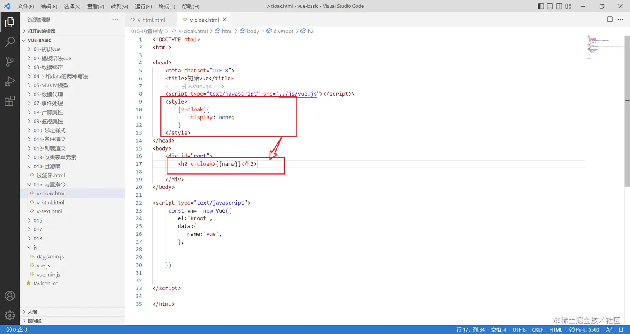Open the 选择(S) menu
Viewport: 630px width, 334px height.
click(x=72, y=6)
